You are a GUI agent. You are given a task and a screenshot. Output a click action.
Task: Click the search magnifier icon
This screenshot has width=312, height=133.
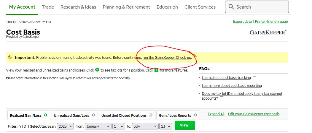pos(231,7)
